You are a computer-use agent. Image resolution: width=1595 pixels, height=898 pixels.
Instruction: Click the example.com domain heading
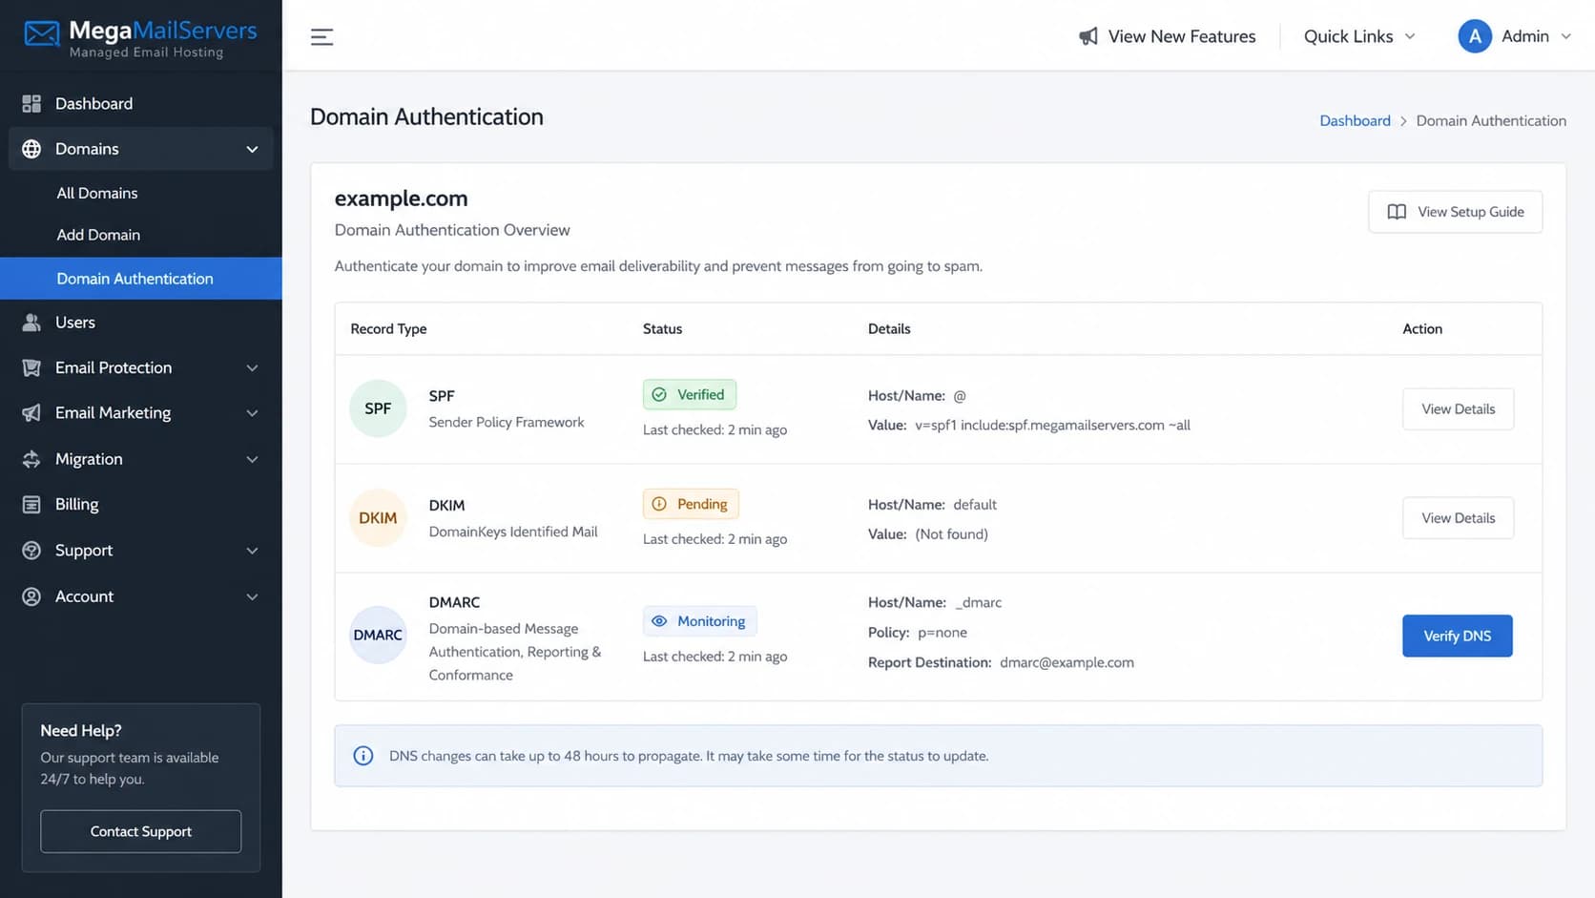[401, 198]
